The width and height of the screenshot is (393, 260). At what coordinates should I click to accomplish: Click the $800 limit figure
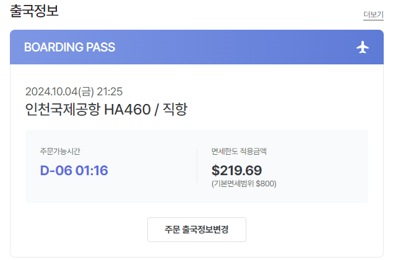coord(265,184)
